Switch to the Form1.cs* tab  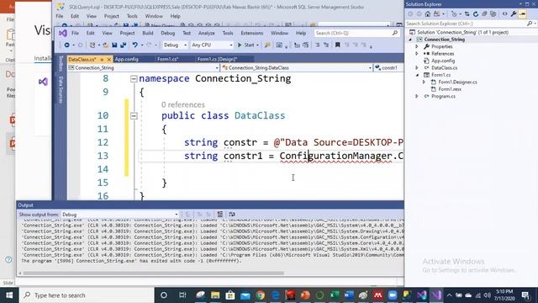pyautogui.click(x=167, y=59)
